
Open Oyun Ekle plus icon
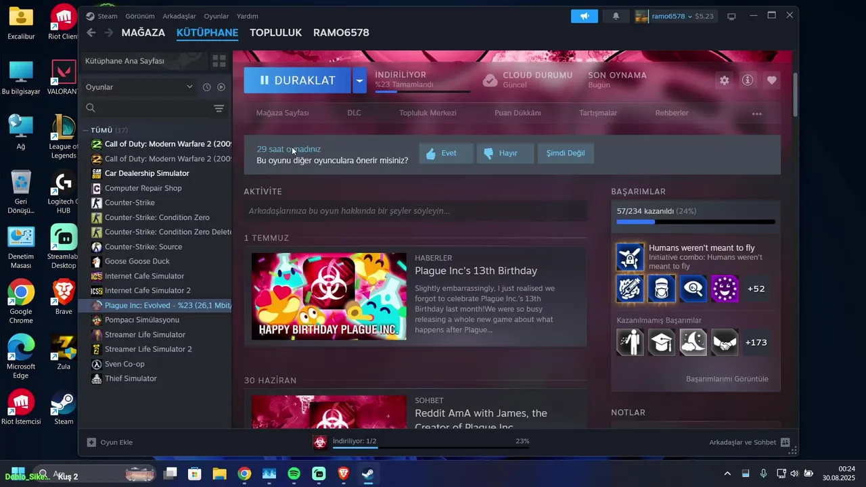(91, 442)
